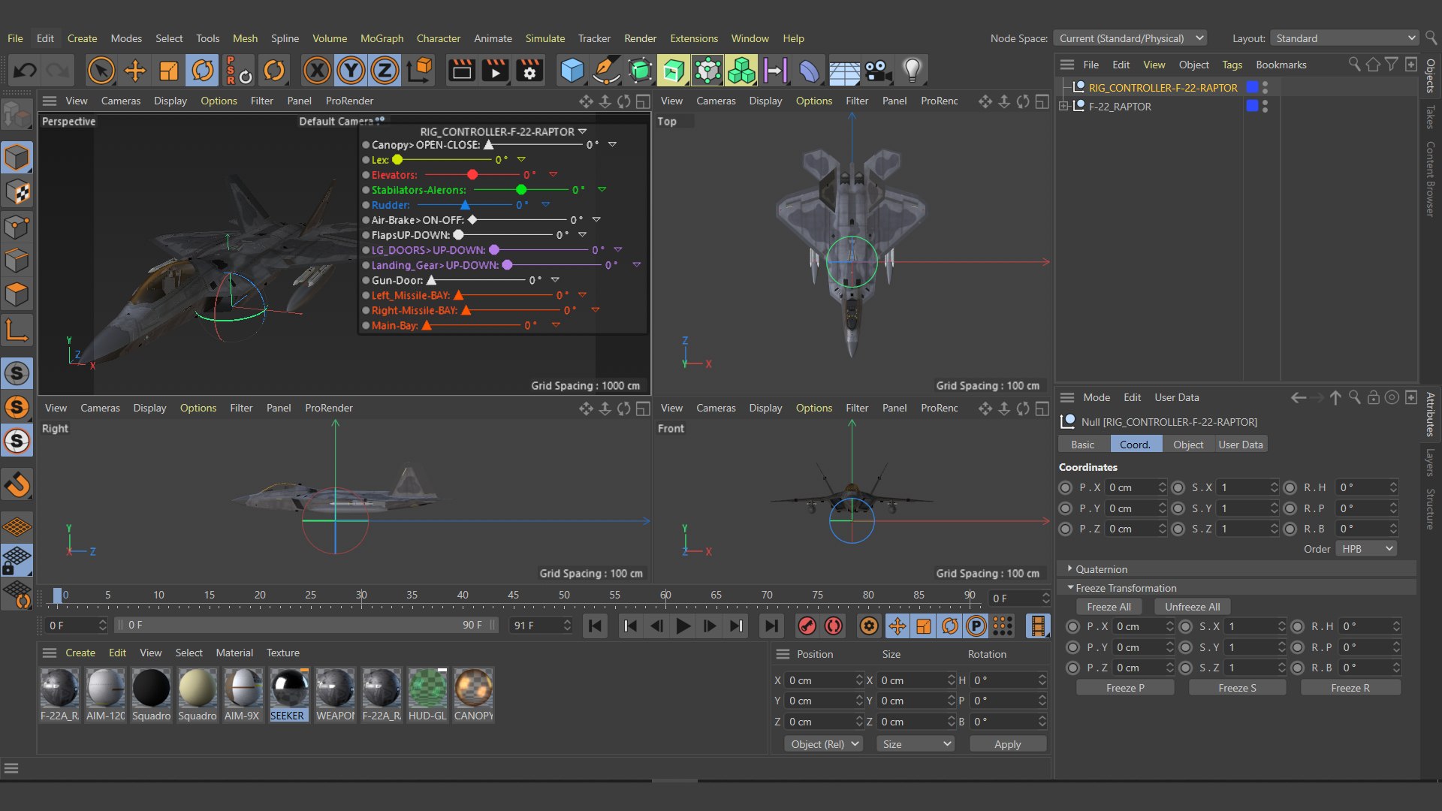This screenshot has width=1442, height=811.
Task: Switch to the User Data tab
Action: [x=1240, y=445]
